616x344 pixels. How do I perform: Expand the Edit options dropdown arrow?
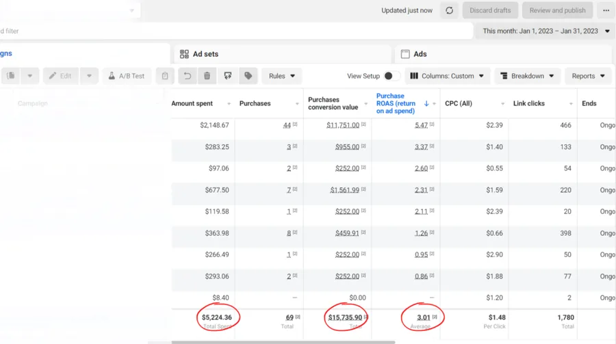[89, 76]
